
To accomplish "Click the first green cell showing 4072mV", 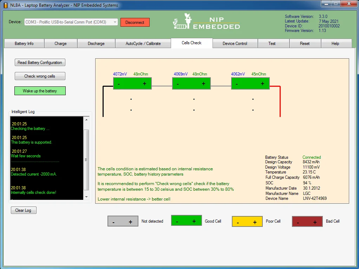I will (x=132, y=83).
